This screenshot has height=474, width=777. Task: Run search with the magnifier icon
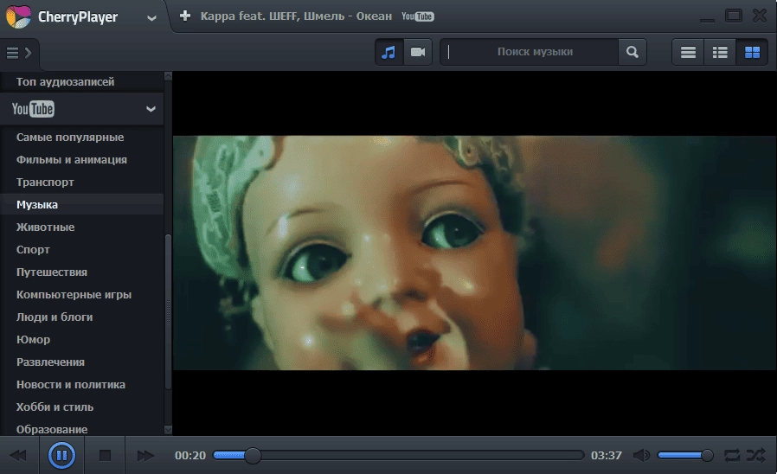pyautogui.click(x=633, y=52)
